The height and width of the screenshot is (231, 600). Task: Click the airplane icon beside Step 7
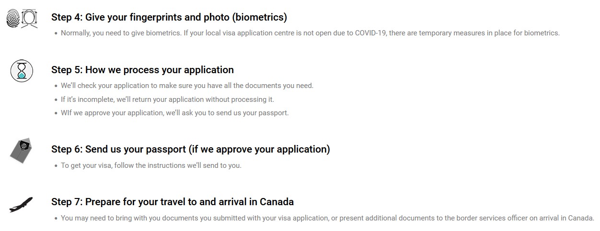pos(21,205)
